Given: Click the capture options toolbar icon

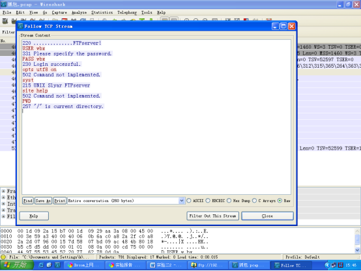Looking at the screenshot, I should point(14,21).
